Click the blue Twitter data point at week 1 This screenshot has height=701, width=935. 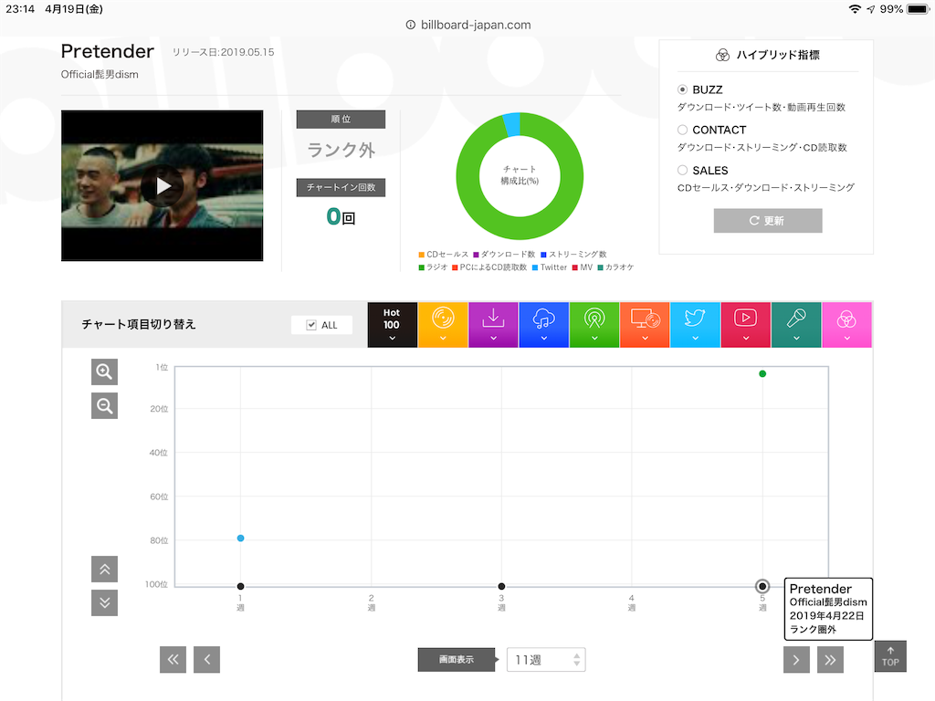pyautogui.click(x=240, y=539)
